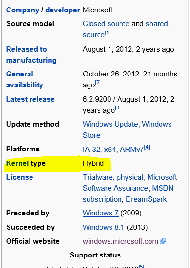Jump to citation [3] after years ago
This screenshot has height=268, width=190.
pyautogui.click(x=118, y=108)
